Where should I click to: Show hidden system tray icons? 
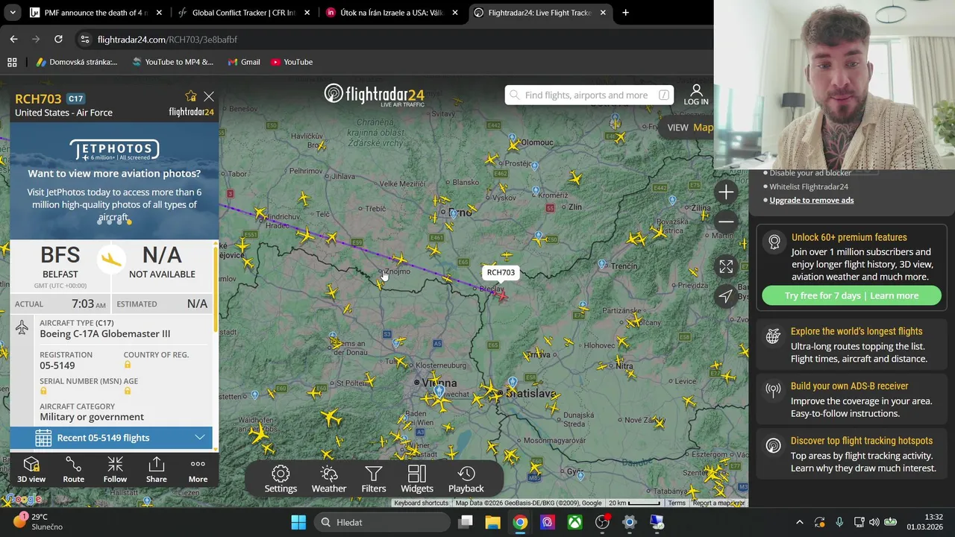pyautogui.click(x=800, y=522)
